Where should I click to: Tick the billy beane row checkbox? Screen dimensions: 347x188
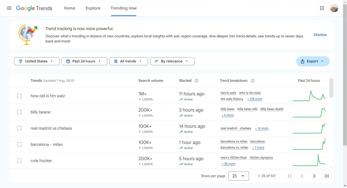click(19, 112)
